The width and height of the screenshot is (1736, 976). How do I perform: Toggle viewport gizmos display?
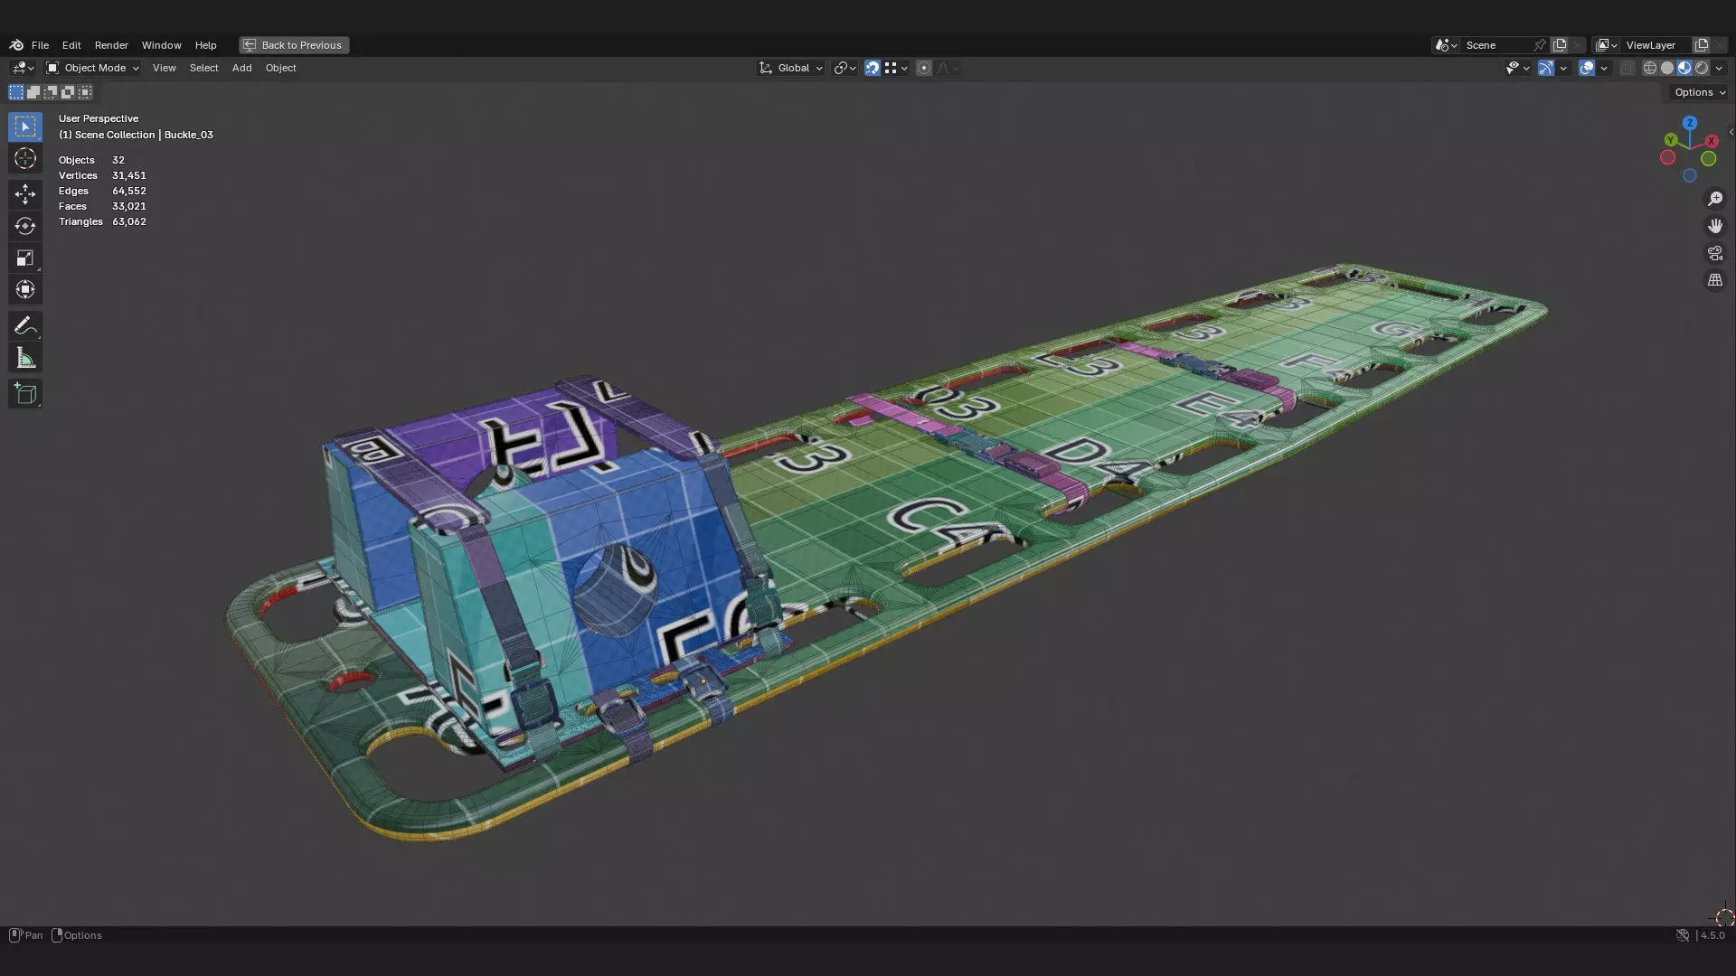[x=1545, y=68]
